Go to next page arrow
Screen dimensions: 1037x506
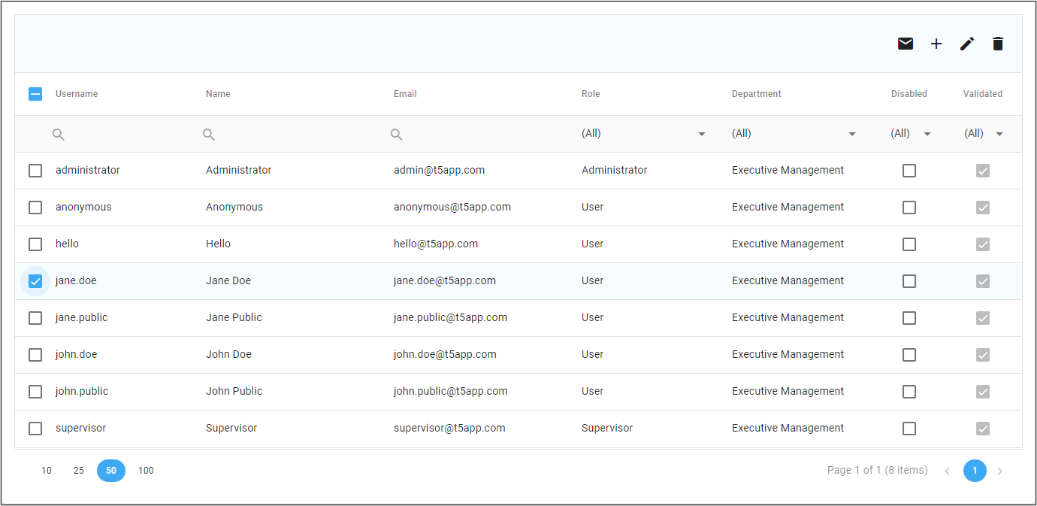[1000, 471]
